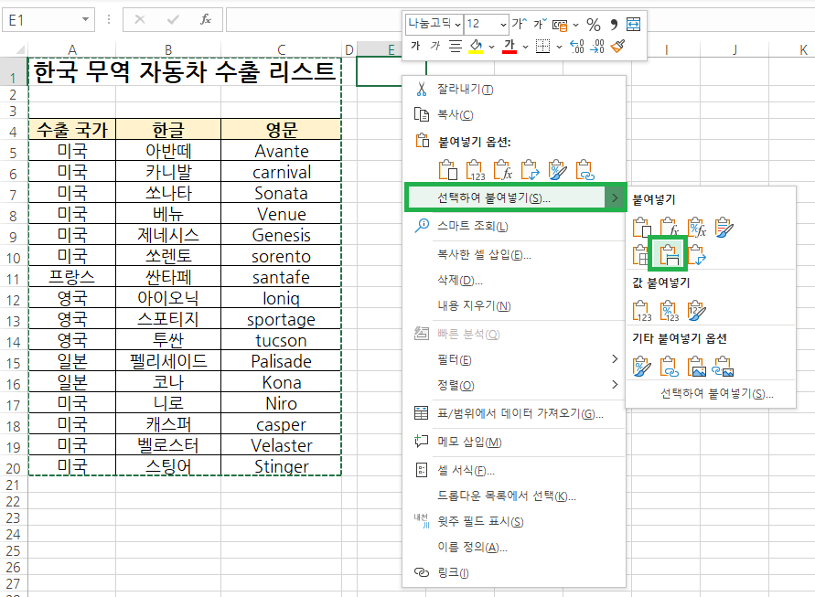This screenshot has height=597, width=815.
Task: Click the percent style icon on mini toolbar
Action: (x=593, y=25)
